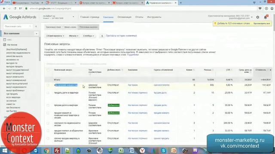Click the browser address bar
The height and width of the screenshot is (154, 275).
[x=141, y=9]
